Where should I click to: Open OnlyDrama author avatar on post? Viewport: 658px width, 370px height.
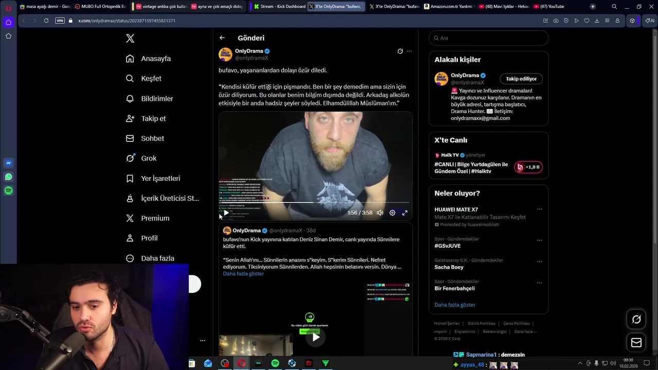coord(225,54)
